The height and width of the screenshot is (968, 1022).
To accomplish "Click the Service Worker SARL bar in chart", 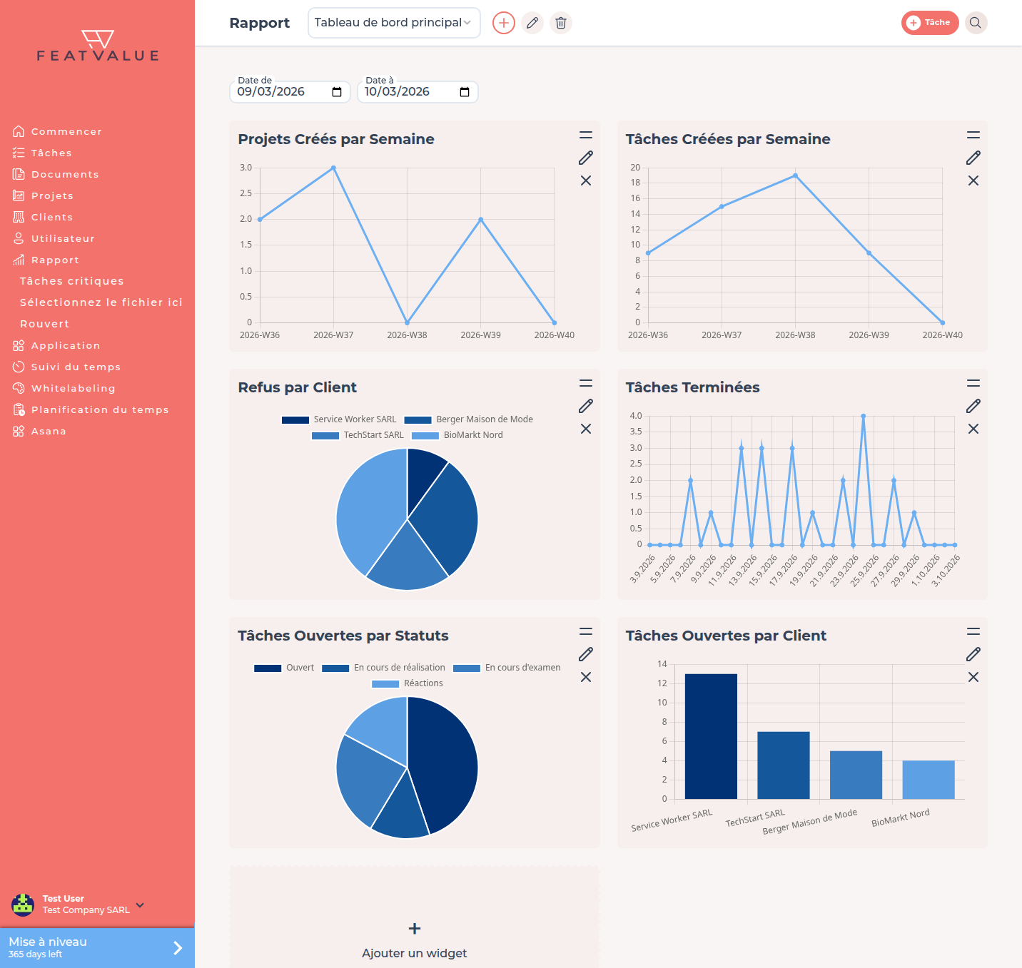I will [x=711, y=736].
